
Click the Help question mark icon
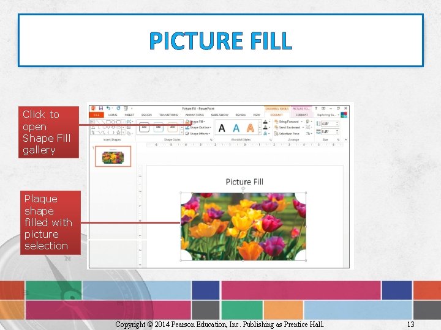click(316, 108)
